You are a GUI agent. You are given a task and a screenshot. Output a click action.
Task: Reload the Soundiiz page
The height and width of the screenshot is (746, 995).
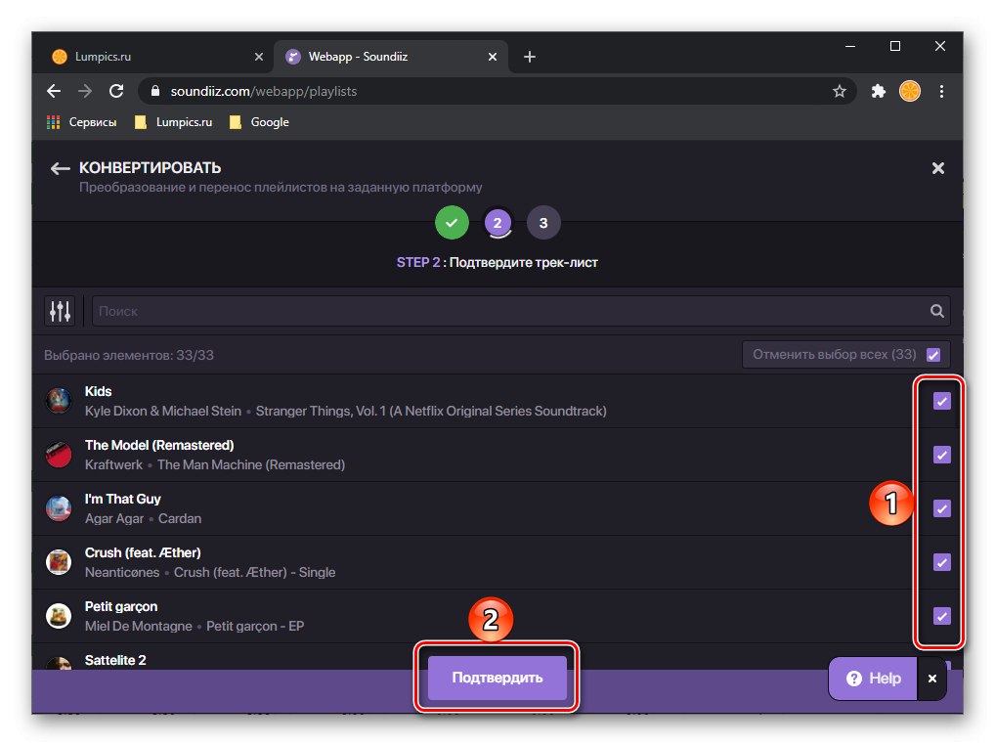[116, 92]
